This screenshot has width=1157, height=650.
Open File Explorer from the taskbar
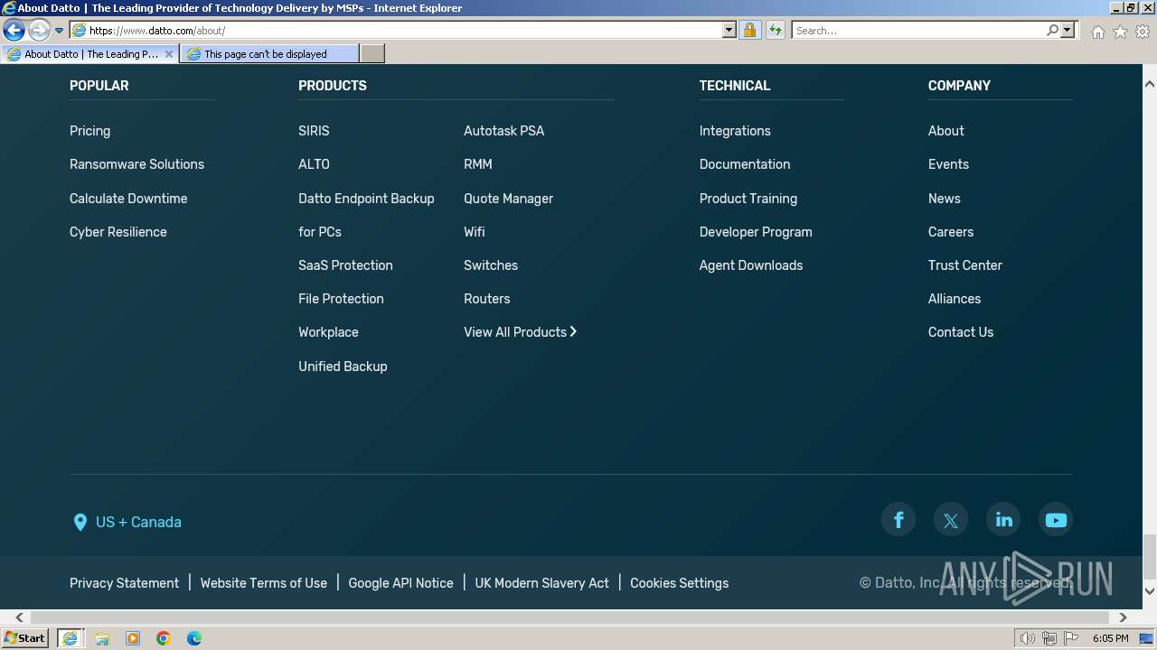pyautogui.click(x=102, y=638)
